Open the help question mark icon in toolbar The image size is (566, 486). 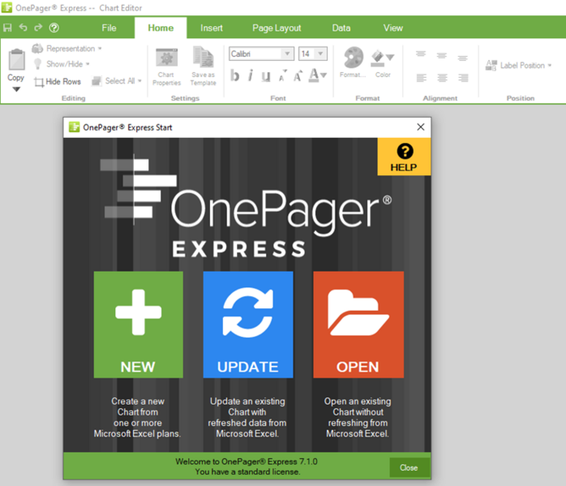pos(54,28)
